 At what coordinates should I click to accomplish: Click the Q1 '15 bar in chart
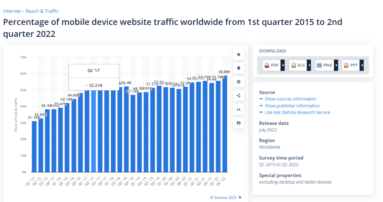(34, 147)
